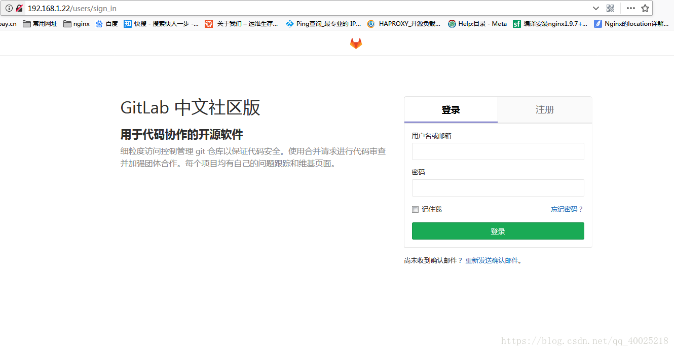This screenshot has width=674, height=351.
Task: Open the 快搜 bookmark
Action: [x=161, y=24]
